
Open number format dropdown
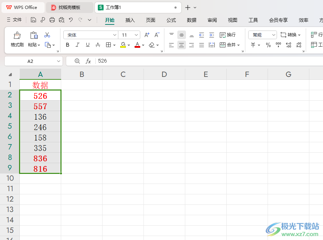click(274, 35)
